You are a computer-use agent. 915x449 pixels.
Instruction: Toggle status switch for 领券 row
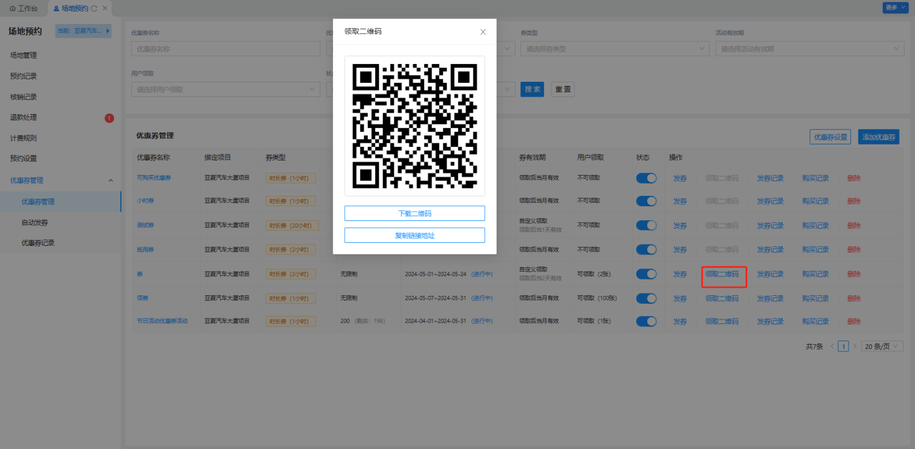[646, 298]
